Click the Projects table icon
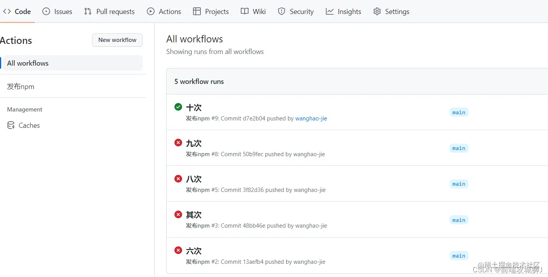Viewport: 548px width, 277px height. 197,12
